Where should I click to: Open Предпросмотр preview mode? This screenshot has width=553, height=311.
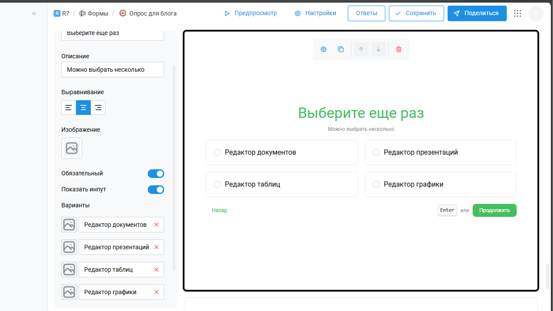click(251, 13)
